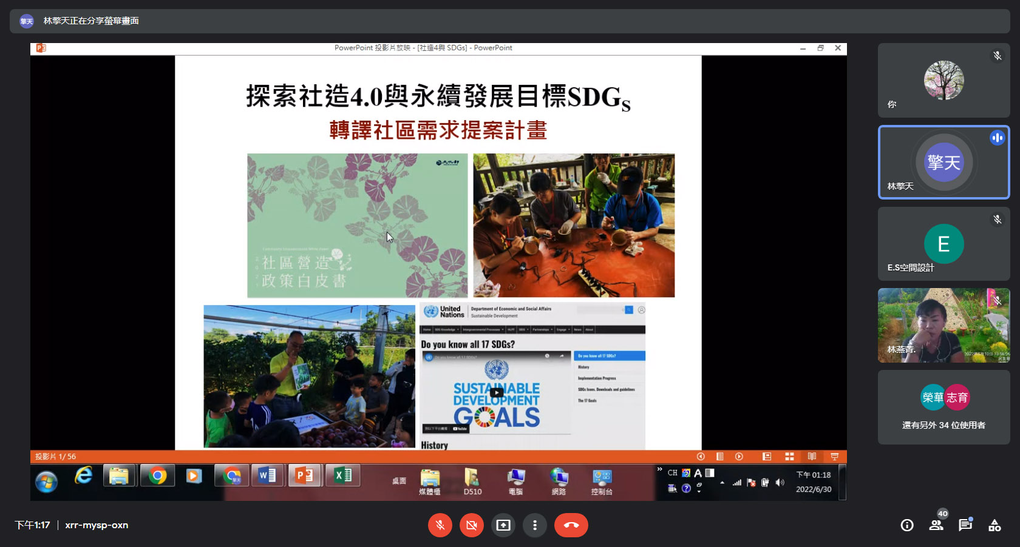Turn on the camera button
The width and height of the screenshot is (1020, 547).
[x=472, y=525]
